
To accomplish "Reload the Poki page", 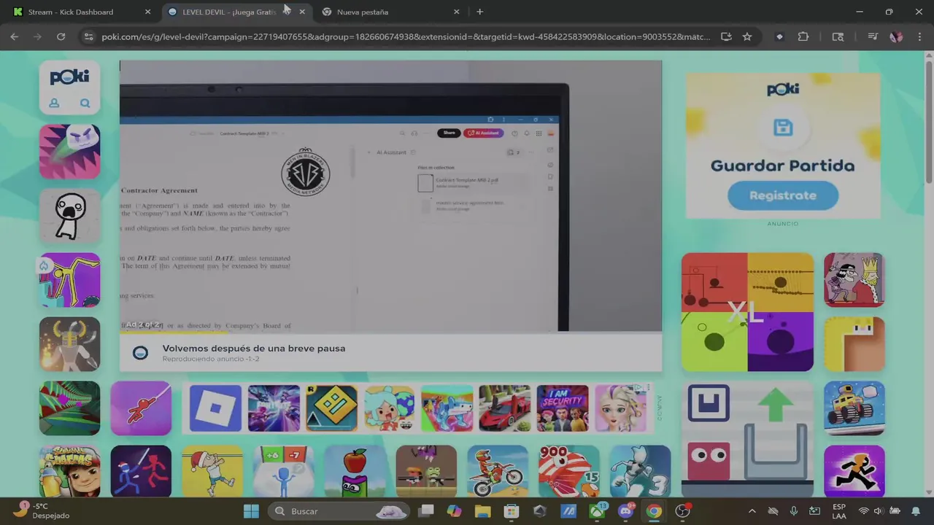I will 61,36.
